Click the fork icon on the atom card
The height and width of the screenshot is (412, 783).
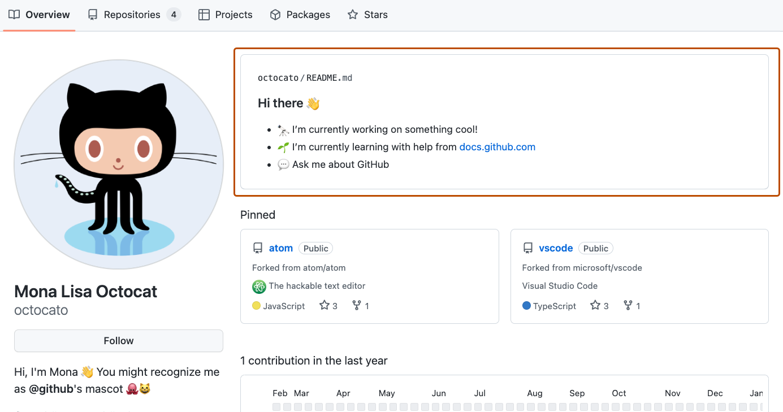[x=356, y=305]
